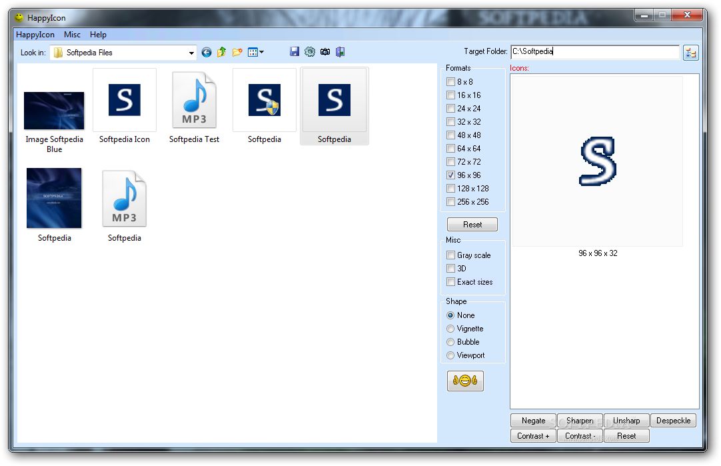The width and height of the screenshot is (721, 466).
Task: Open the Help menu
Action: tap(98, 35)
